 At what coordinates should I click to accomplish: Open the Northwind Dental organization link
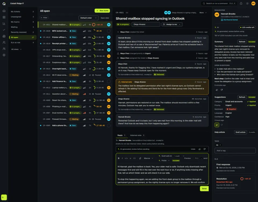[229, 20]
